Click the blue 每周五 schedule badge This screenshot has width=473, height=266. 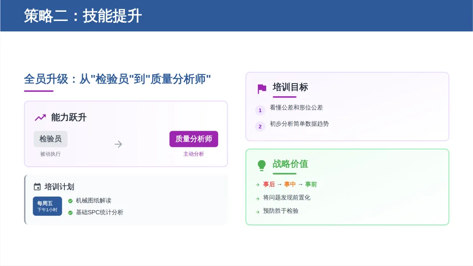[x=47, y=206]
